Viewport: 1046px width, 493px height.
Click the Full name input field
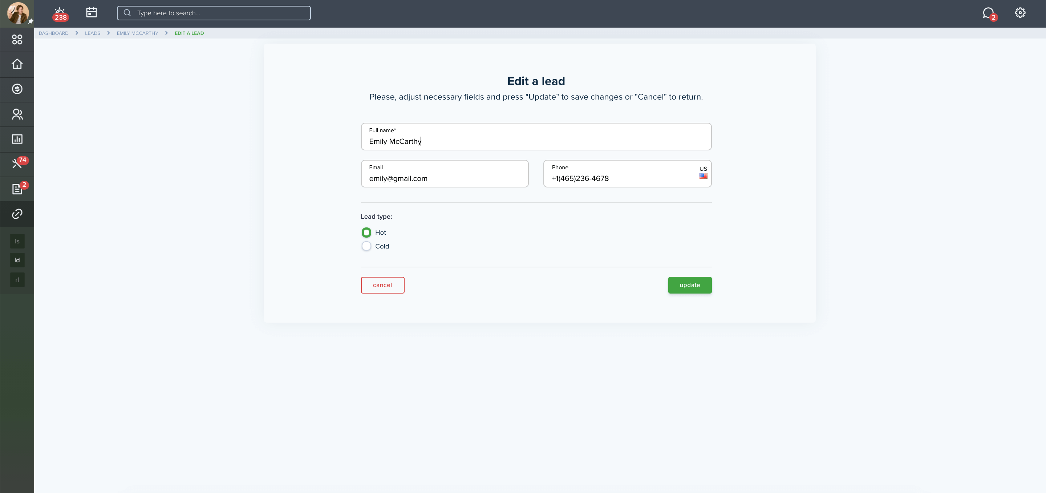[536, 137]
